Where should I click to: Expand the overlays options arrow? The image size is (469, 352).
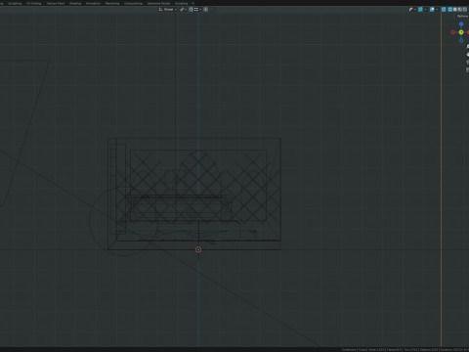pos(437,10)
